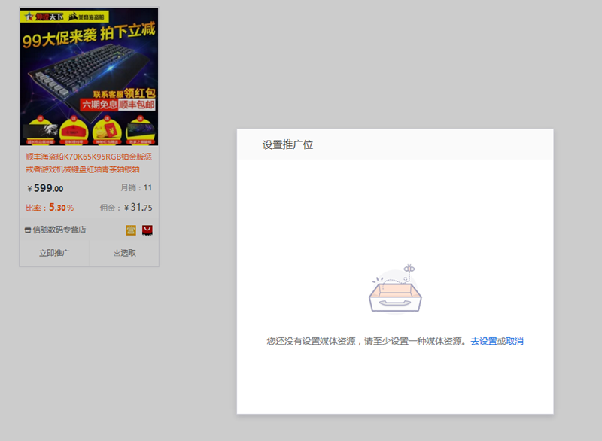Screen dimensions: 602x441
Task: Click the 信驰数码专营店 shop name
Action: click(59, 230)
